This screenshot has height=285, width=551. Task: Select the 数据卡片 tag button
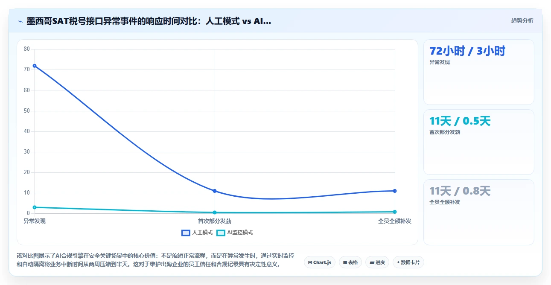408,262
